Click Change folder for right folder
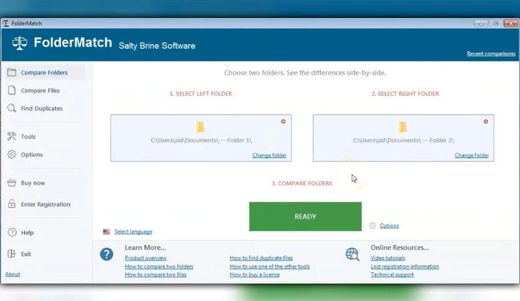 471,155
